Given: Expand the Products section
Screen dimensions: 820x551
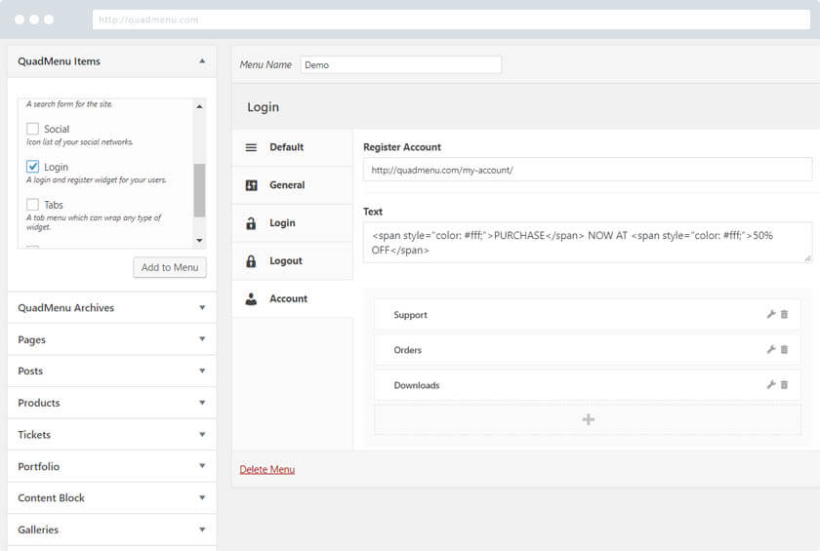Looking at the screenshot, I should point(202,403).
